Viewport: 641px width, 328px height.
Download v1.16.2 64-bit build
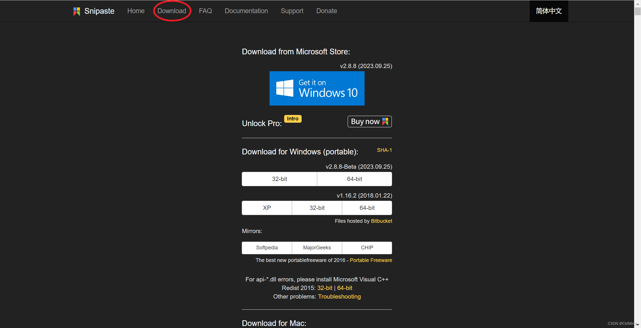pos(367,208)
